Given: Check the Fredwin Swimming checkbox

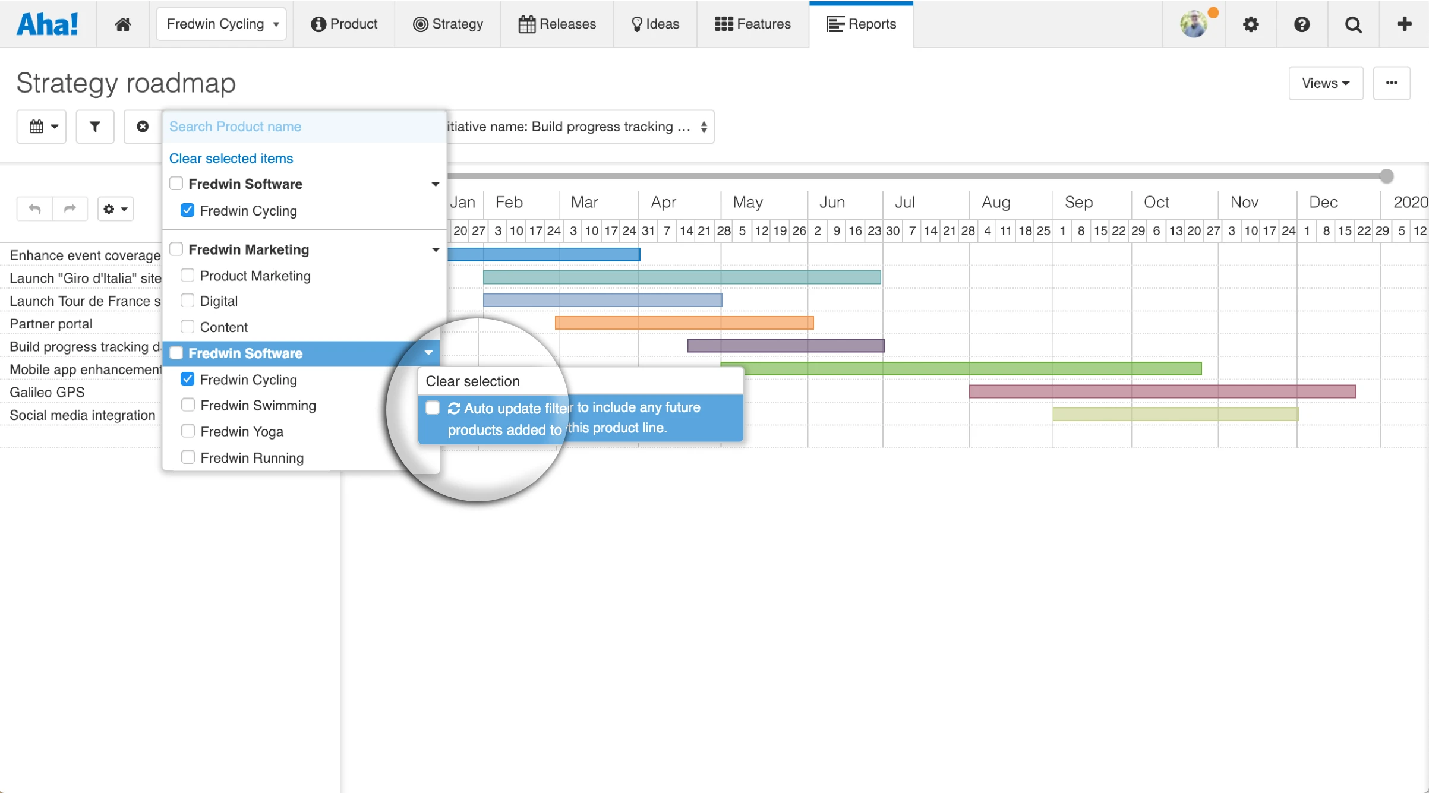Looking at the screenshot, I should 188,405.
